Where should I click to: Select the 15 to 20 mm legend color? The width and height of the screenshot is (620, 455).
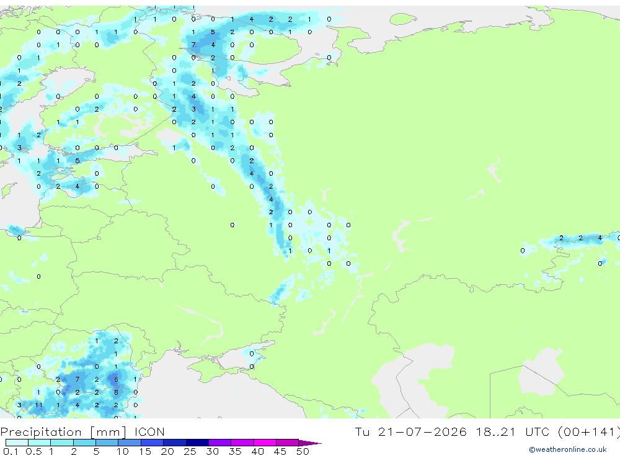click(153, 443)
